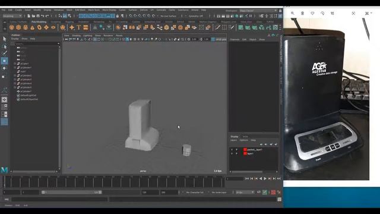Click the Redo arrow icon

(47, 16)
